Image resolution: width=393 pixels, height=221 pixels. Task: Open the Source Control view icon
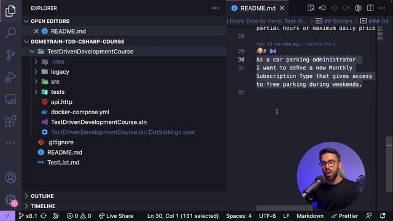tap(10, 55)
